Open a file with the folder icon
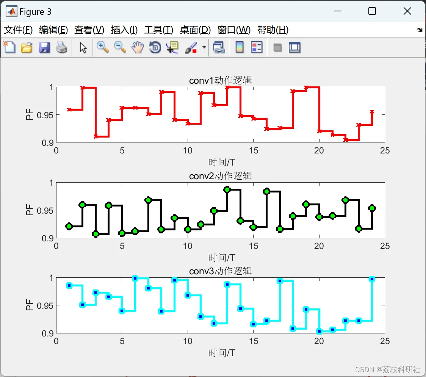The image size is (426, 377). pos(27,47)
